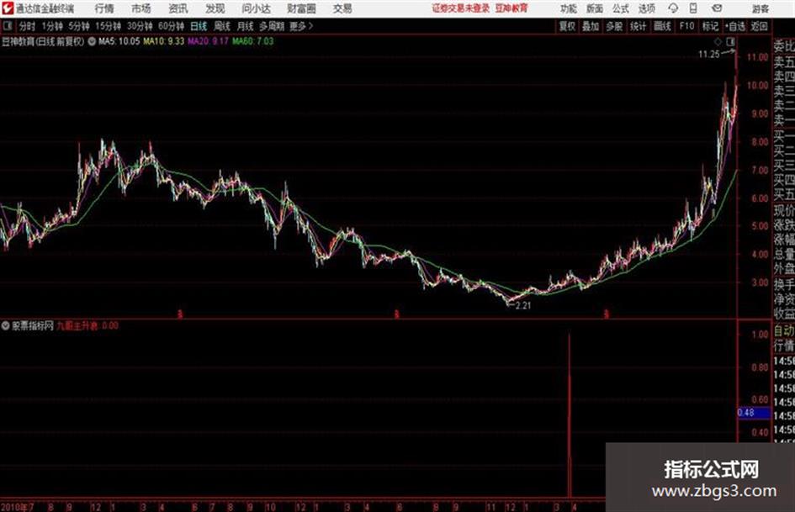
Task: Toggle the right info panel icon at chart top-right
Action: (x=730, y=41)
